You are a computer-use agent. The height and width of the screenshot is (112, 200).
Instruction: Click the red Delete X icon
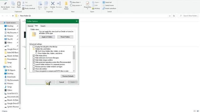coord(52,3)
